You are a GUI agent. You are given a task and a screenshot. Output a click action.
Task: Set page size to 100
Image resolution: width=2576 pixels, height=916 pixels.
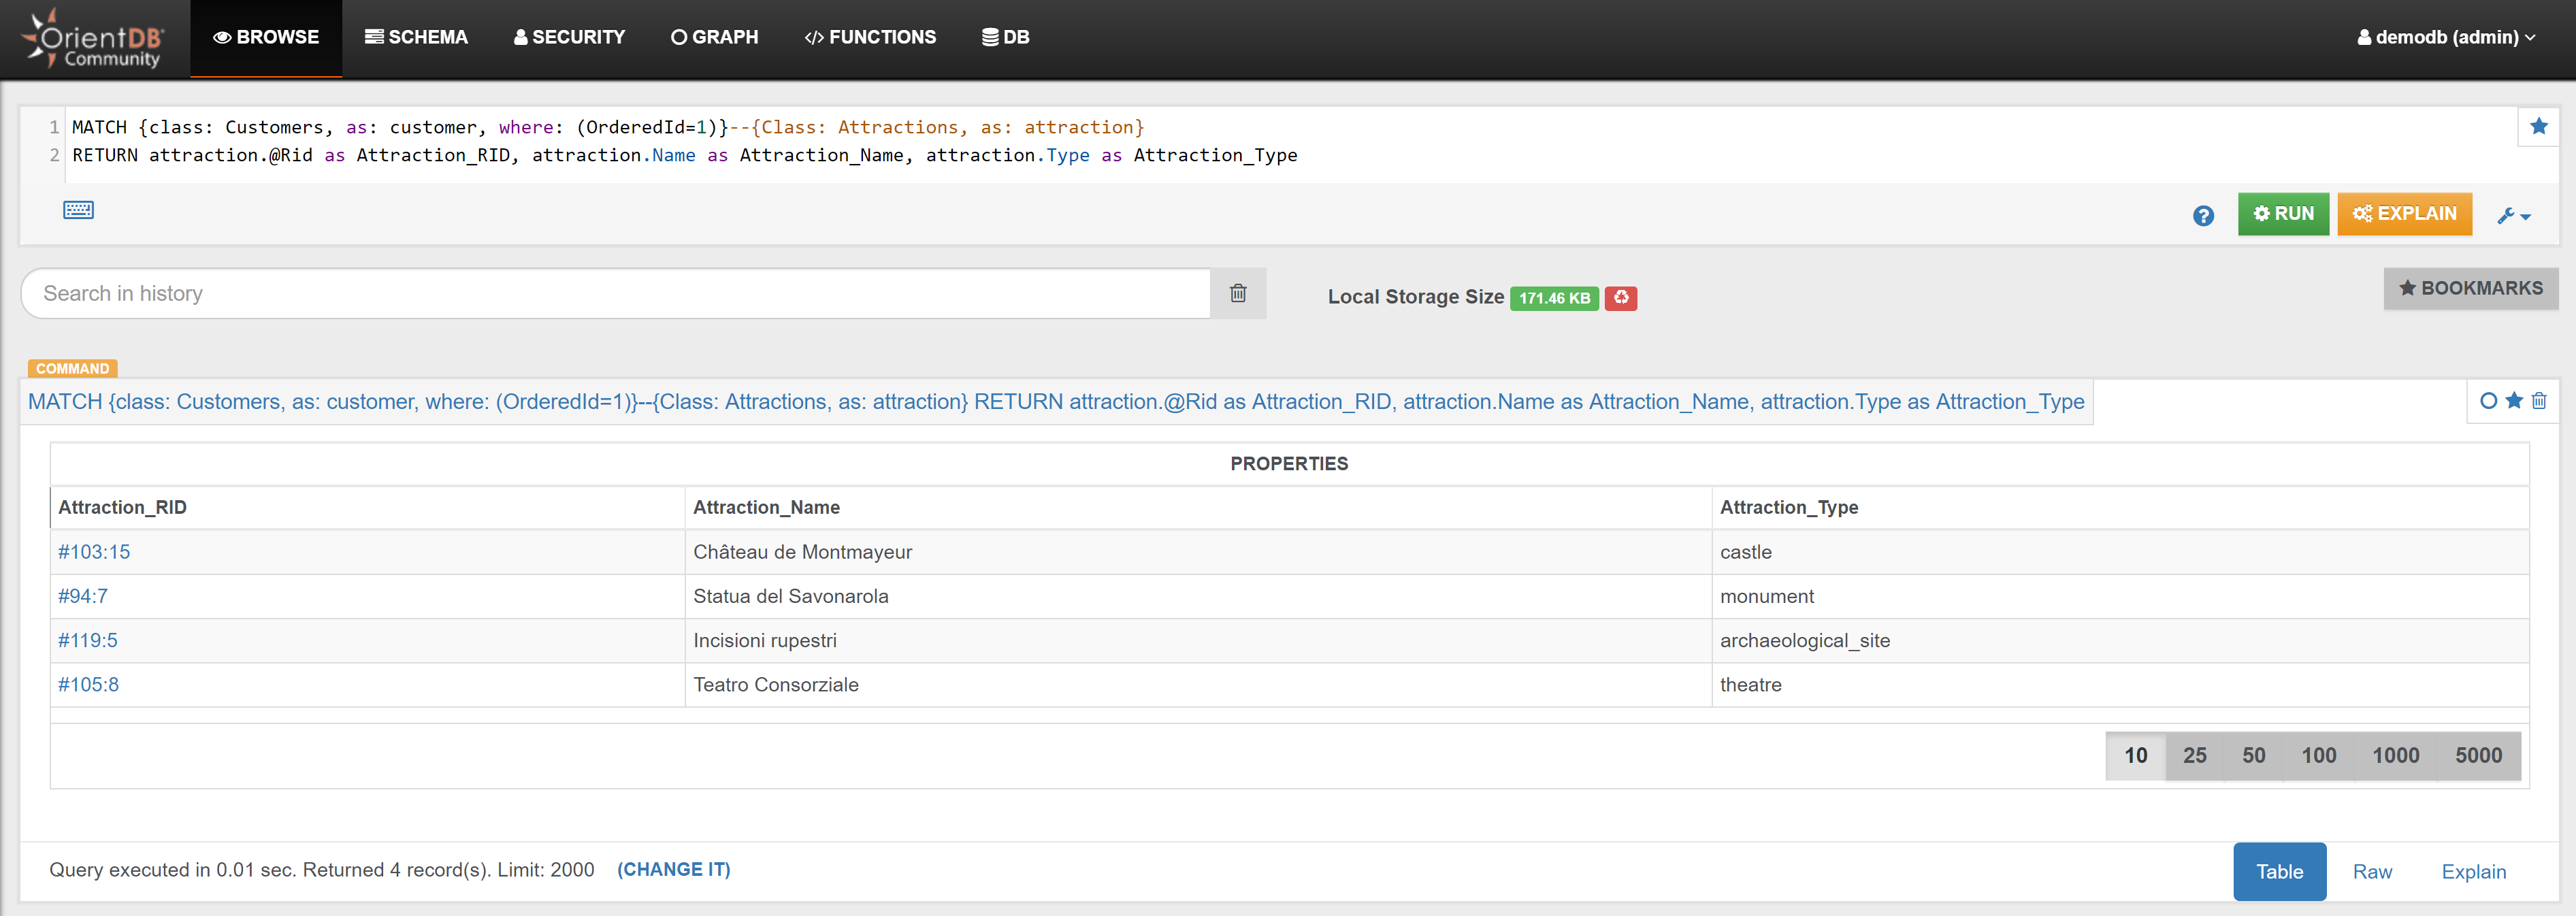tap(2318, 755)
